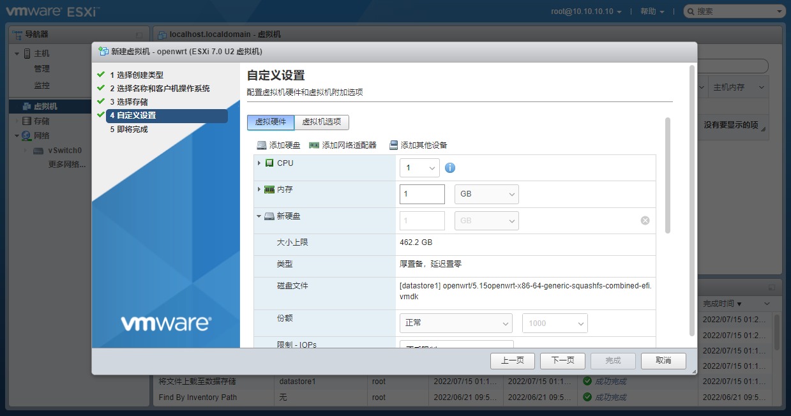
Task: Click the remove icon on the 新硬盘 row
Action: 645,220
